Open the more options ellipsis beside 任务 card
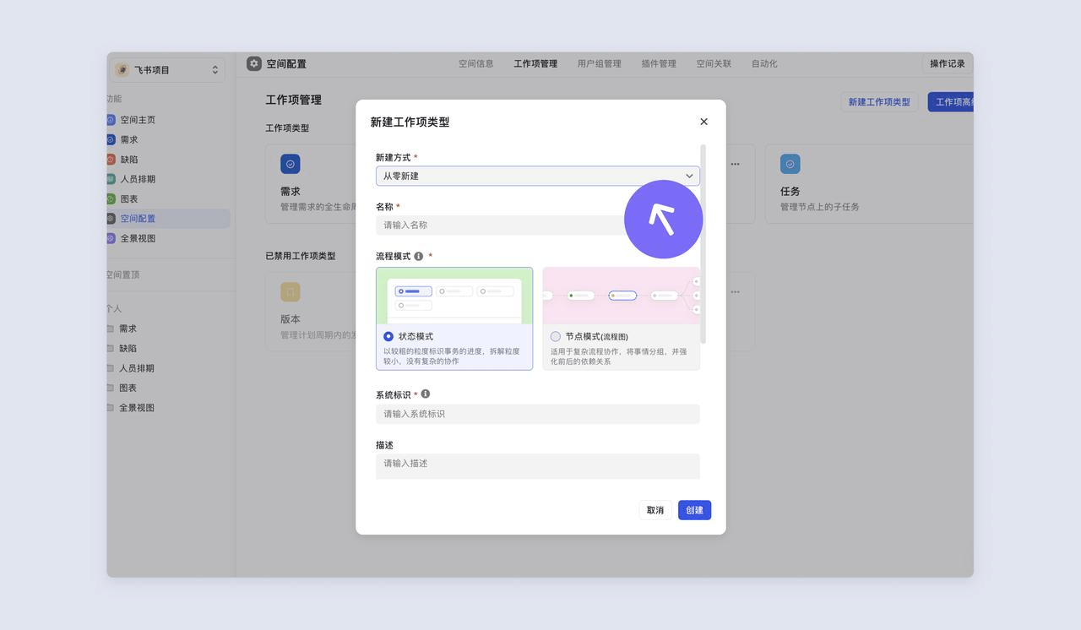1081x630 pixels. (735, 164)
